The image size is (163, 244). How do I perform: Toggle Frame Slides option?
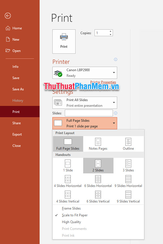[98, 208]
